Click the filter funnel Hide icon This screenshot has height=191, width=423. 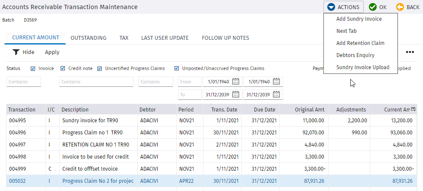pos(16,52)
